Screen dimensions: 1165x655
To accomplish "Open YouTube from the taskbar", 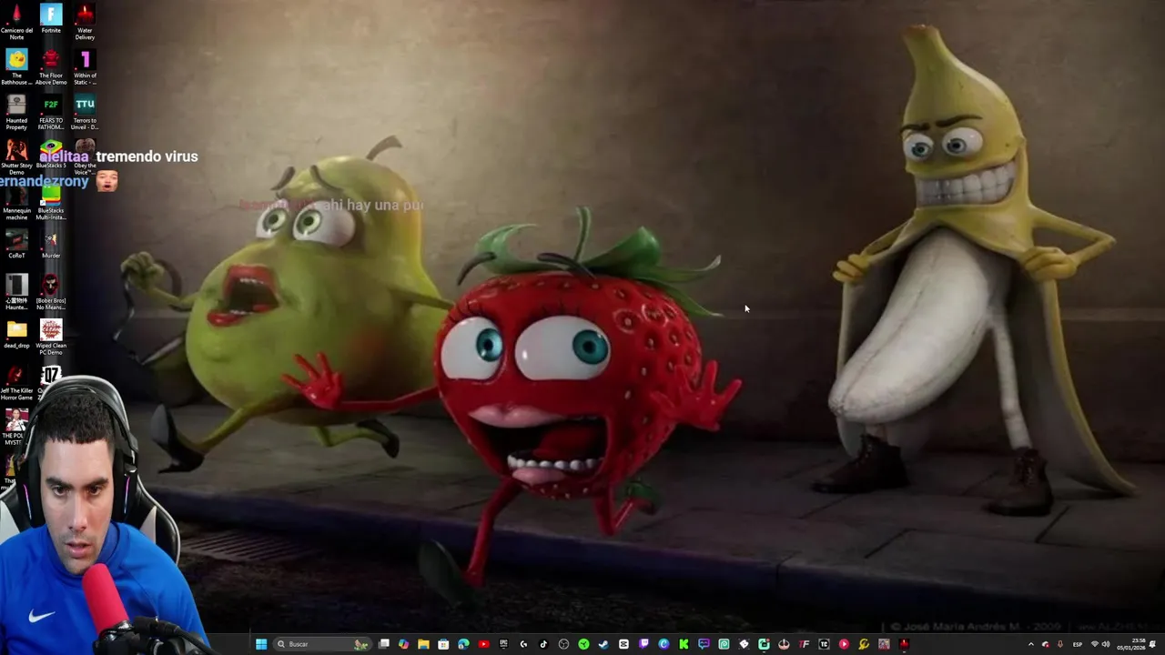I will pyautogui.click(x=483, y=644).
